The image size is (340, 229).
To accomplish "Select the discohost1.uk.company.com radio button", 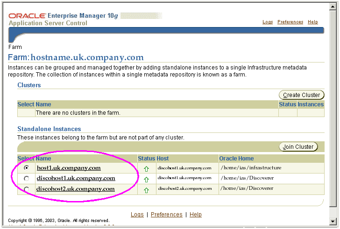I will click(27, 178).
